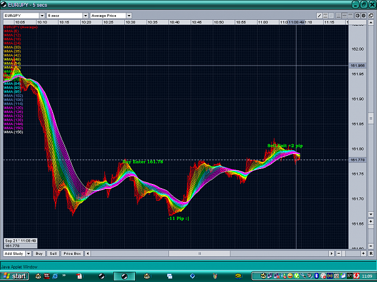Click the Buy Enter 161.78 annotation
377x282 pixels.
[143, 162]
